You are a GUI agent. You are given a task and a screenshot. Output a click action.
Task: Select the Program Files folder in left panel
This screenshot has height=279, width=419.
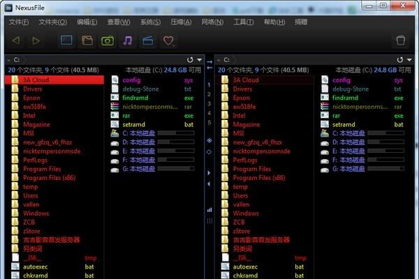pos(42,169)
